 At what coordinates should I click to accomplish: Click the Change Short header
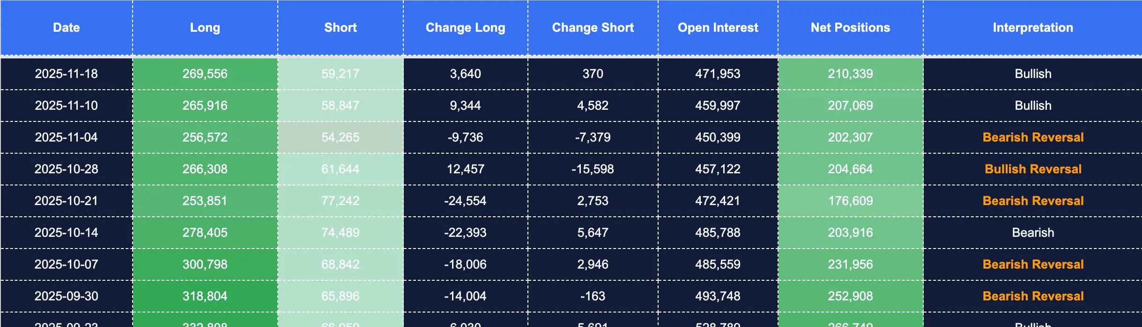[593, 28]
